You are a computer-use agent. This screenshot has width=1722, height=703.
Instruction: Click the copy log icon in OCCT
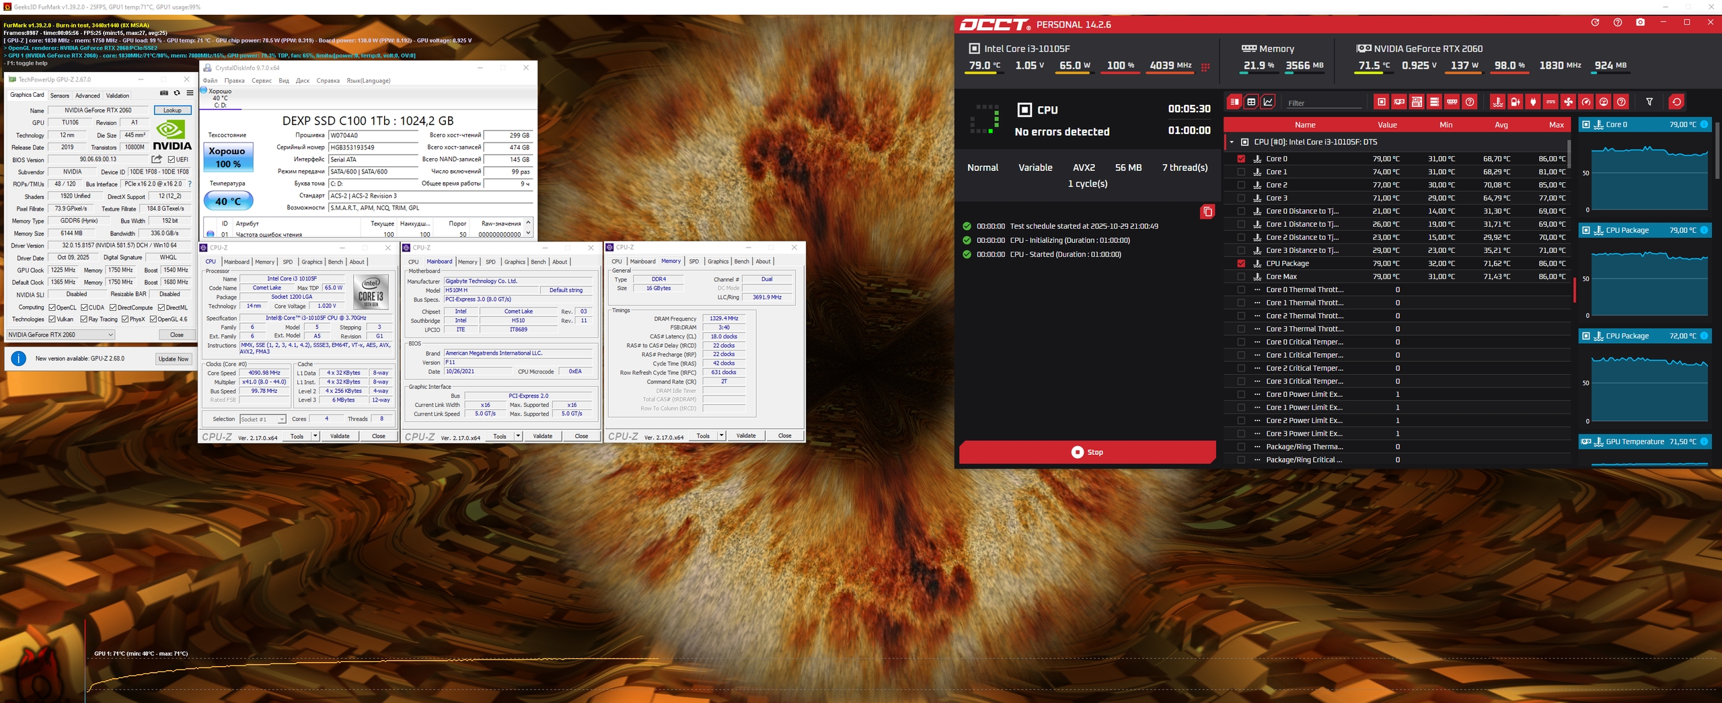pos(1207,212)
